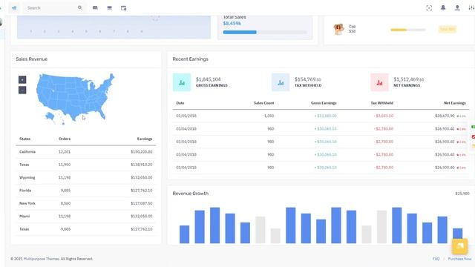The height and width of the screenshot is (267, 475).
Task: Open the FAQ footer link
Action: (x=436, y=259)
